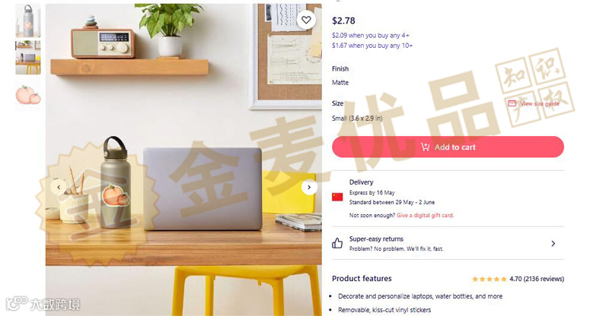Viewport: 609px width, 316px height.
Task: Open the 2136 reviews rating text
Action: point(537,279)
